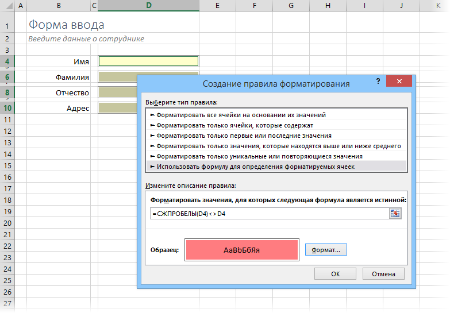Select column C header
Screen dimensions: 450x313
[94, 5]
